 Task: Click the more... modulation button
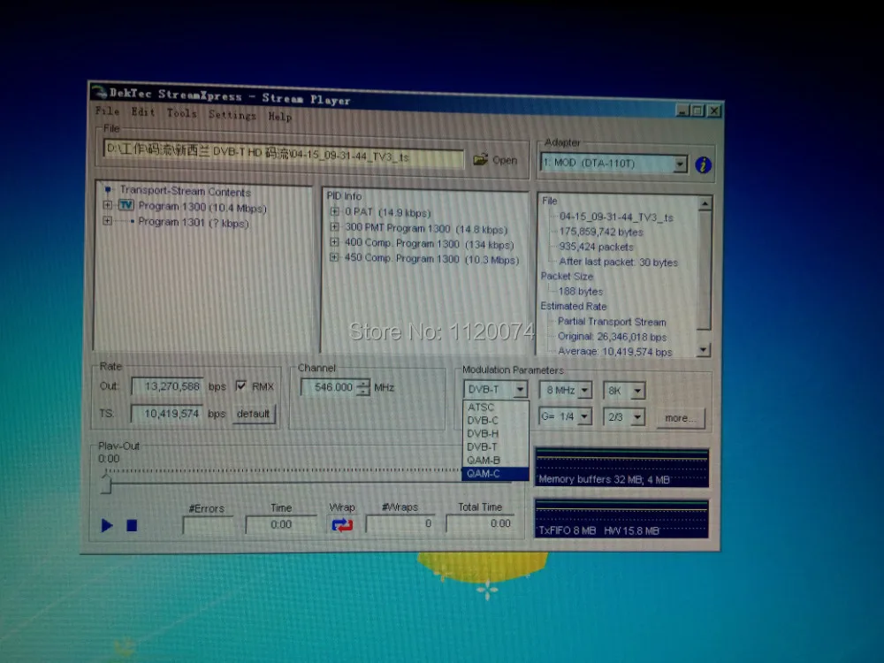(x=680, y=418)
